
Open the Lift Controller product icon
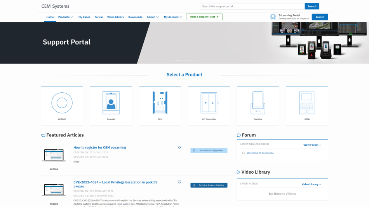pos(209,103)
